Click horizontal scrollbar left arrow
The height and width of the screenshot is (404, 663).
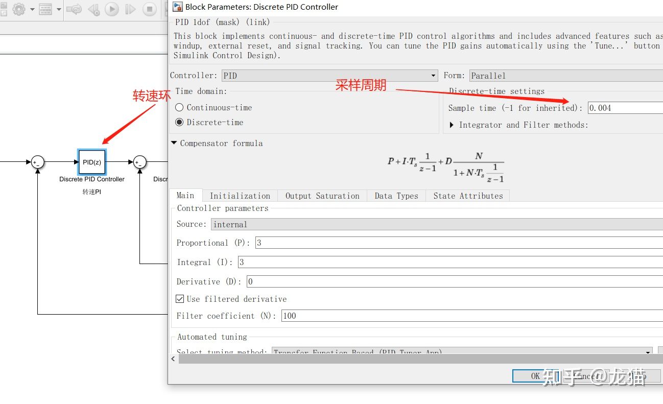click(174, 359)
